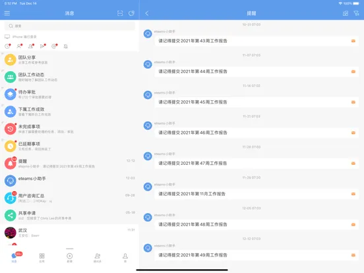The width and height of the screenshot is (364, 273).
Task: Open the week 43 work report reminder
Action: pyautogui.click(x=257, y=41)
